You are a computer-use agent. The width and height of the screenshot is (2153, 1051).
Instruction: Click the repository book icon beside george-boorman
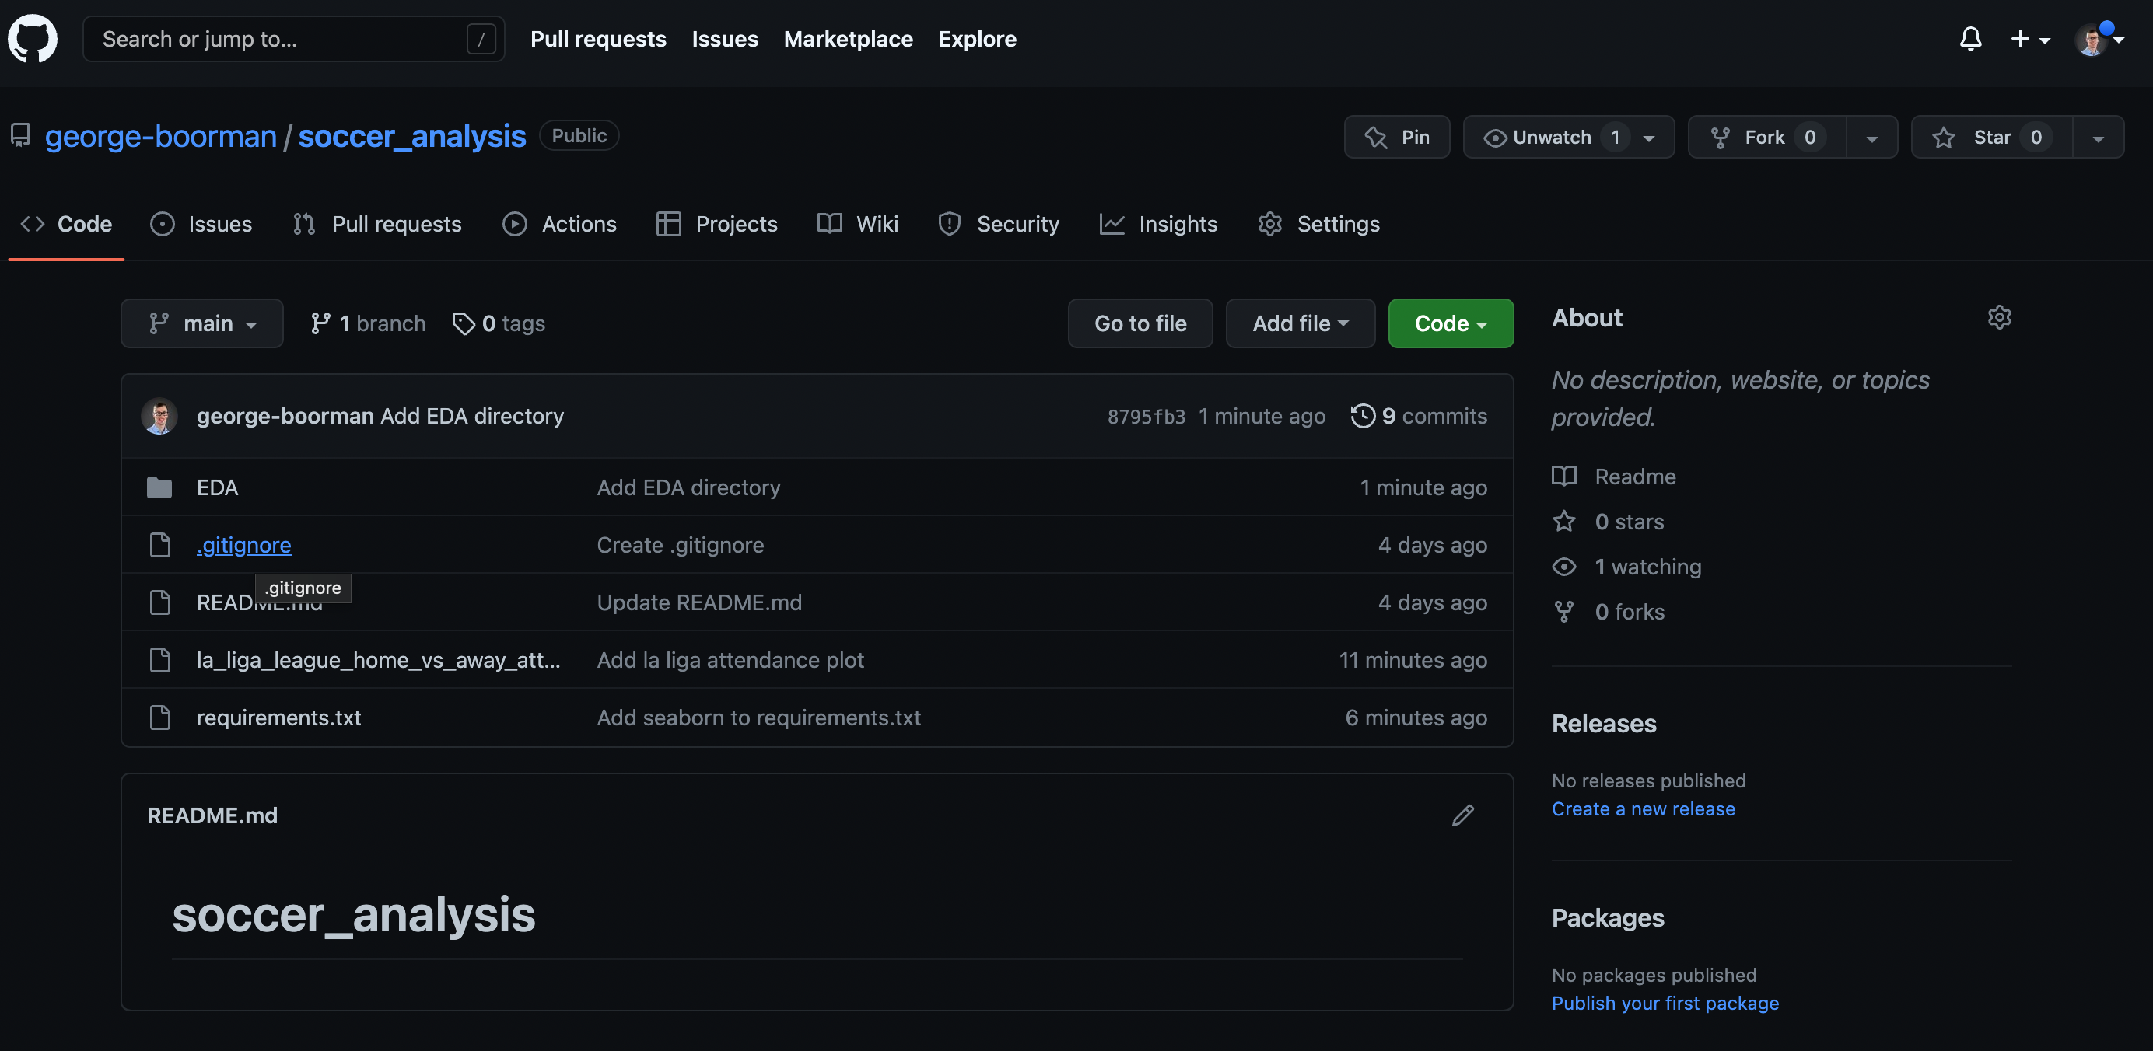(20, 135)
